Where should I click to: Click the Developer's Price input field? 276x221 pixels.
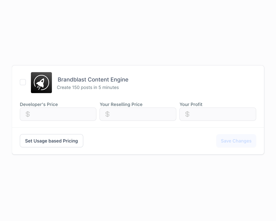point(58,114)
